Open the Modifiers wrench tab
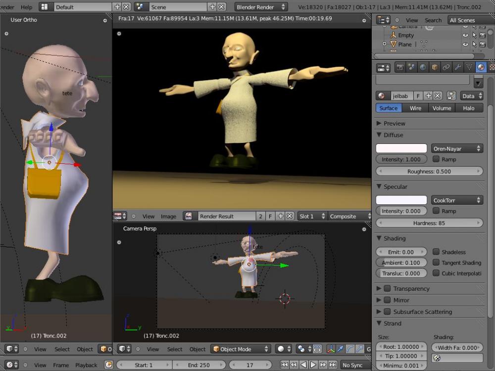The image size is (495, 371). pos(458,68)
